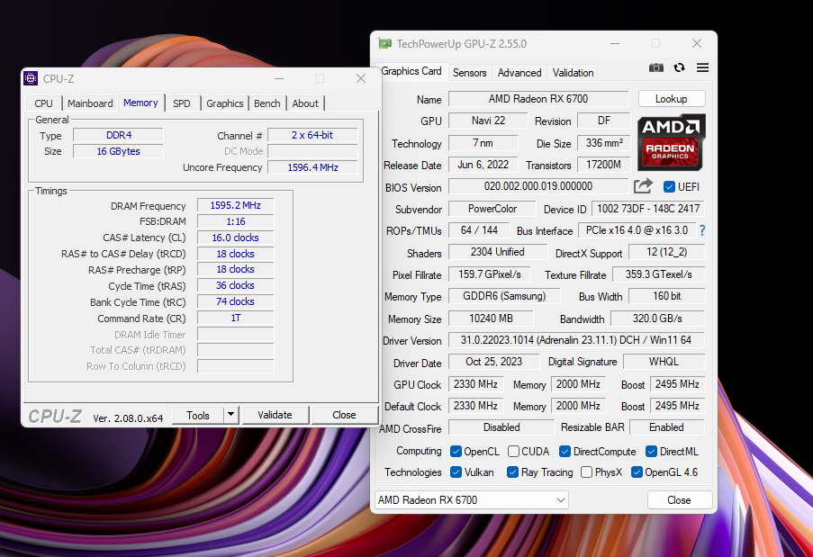Toggle the OpenCL checkbox
This screenshot has height=557, width=813.
pyautogui.click(x=456, y=452)
